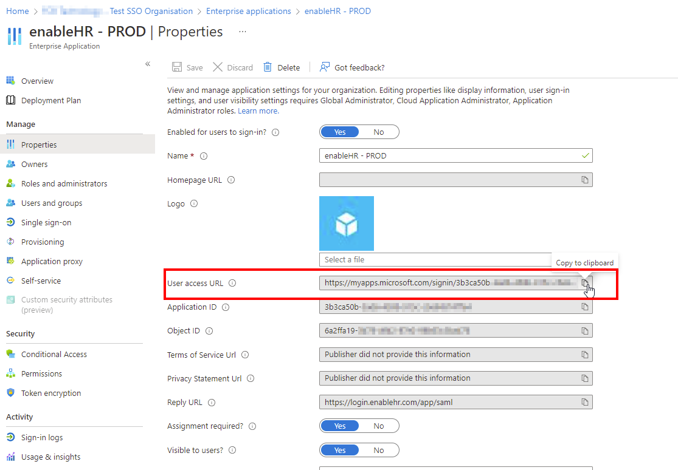Copy the User access URL to clipboard

(x=584, y=283)
